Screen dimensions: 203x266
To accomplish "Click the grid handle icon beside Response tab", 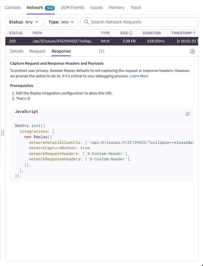I will pos(101,51).
